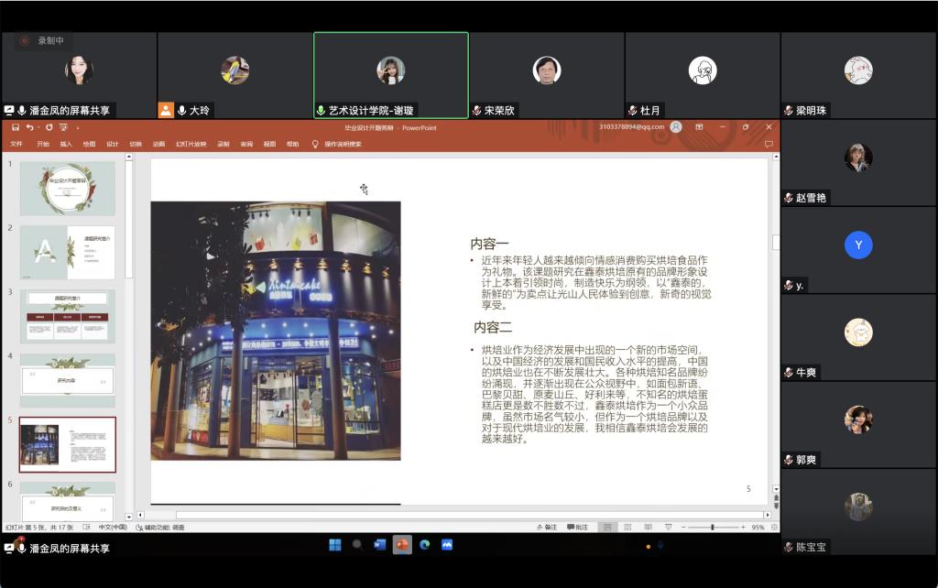This screenshot has width=938, height=588.
Task: Click the Save icon in PowerPoint's title bar
Action: [x=16, y=127]
